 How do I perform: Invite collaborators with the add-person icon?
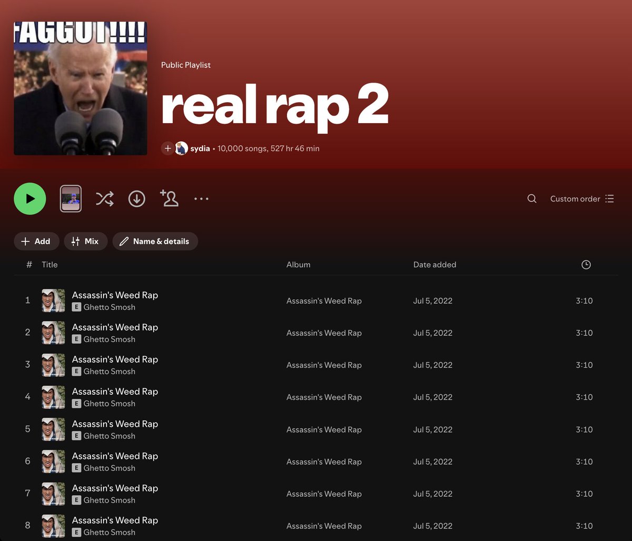169,198
